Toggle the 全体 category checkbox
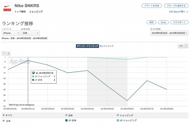Image resolution: width=191 pixels, height=126 pixels. pyautogui.click(x=66, y=115)
